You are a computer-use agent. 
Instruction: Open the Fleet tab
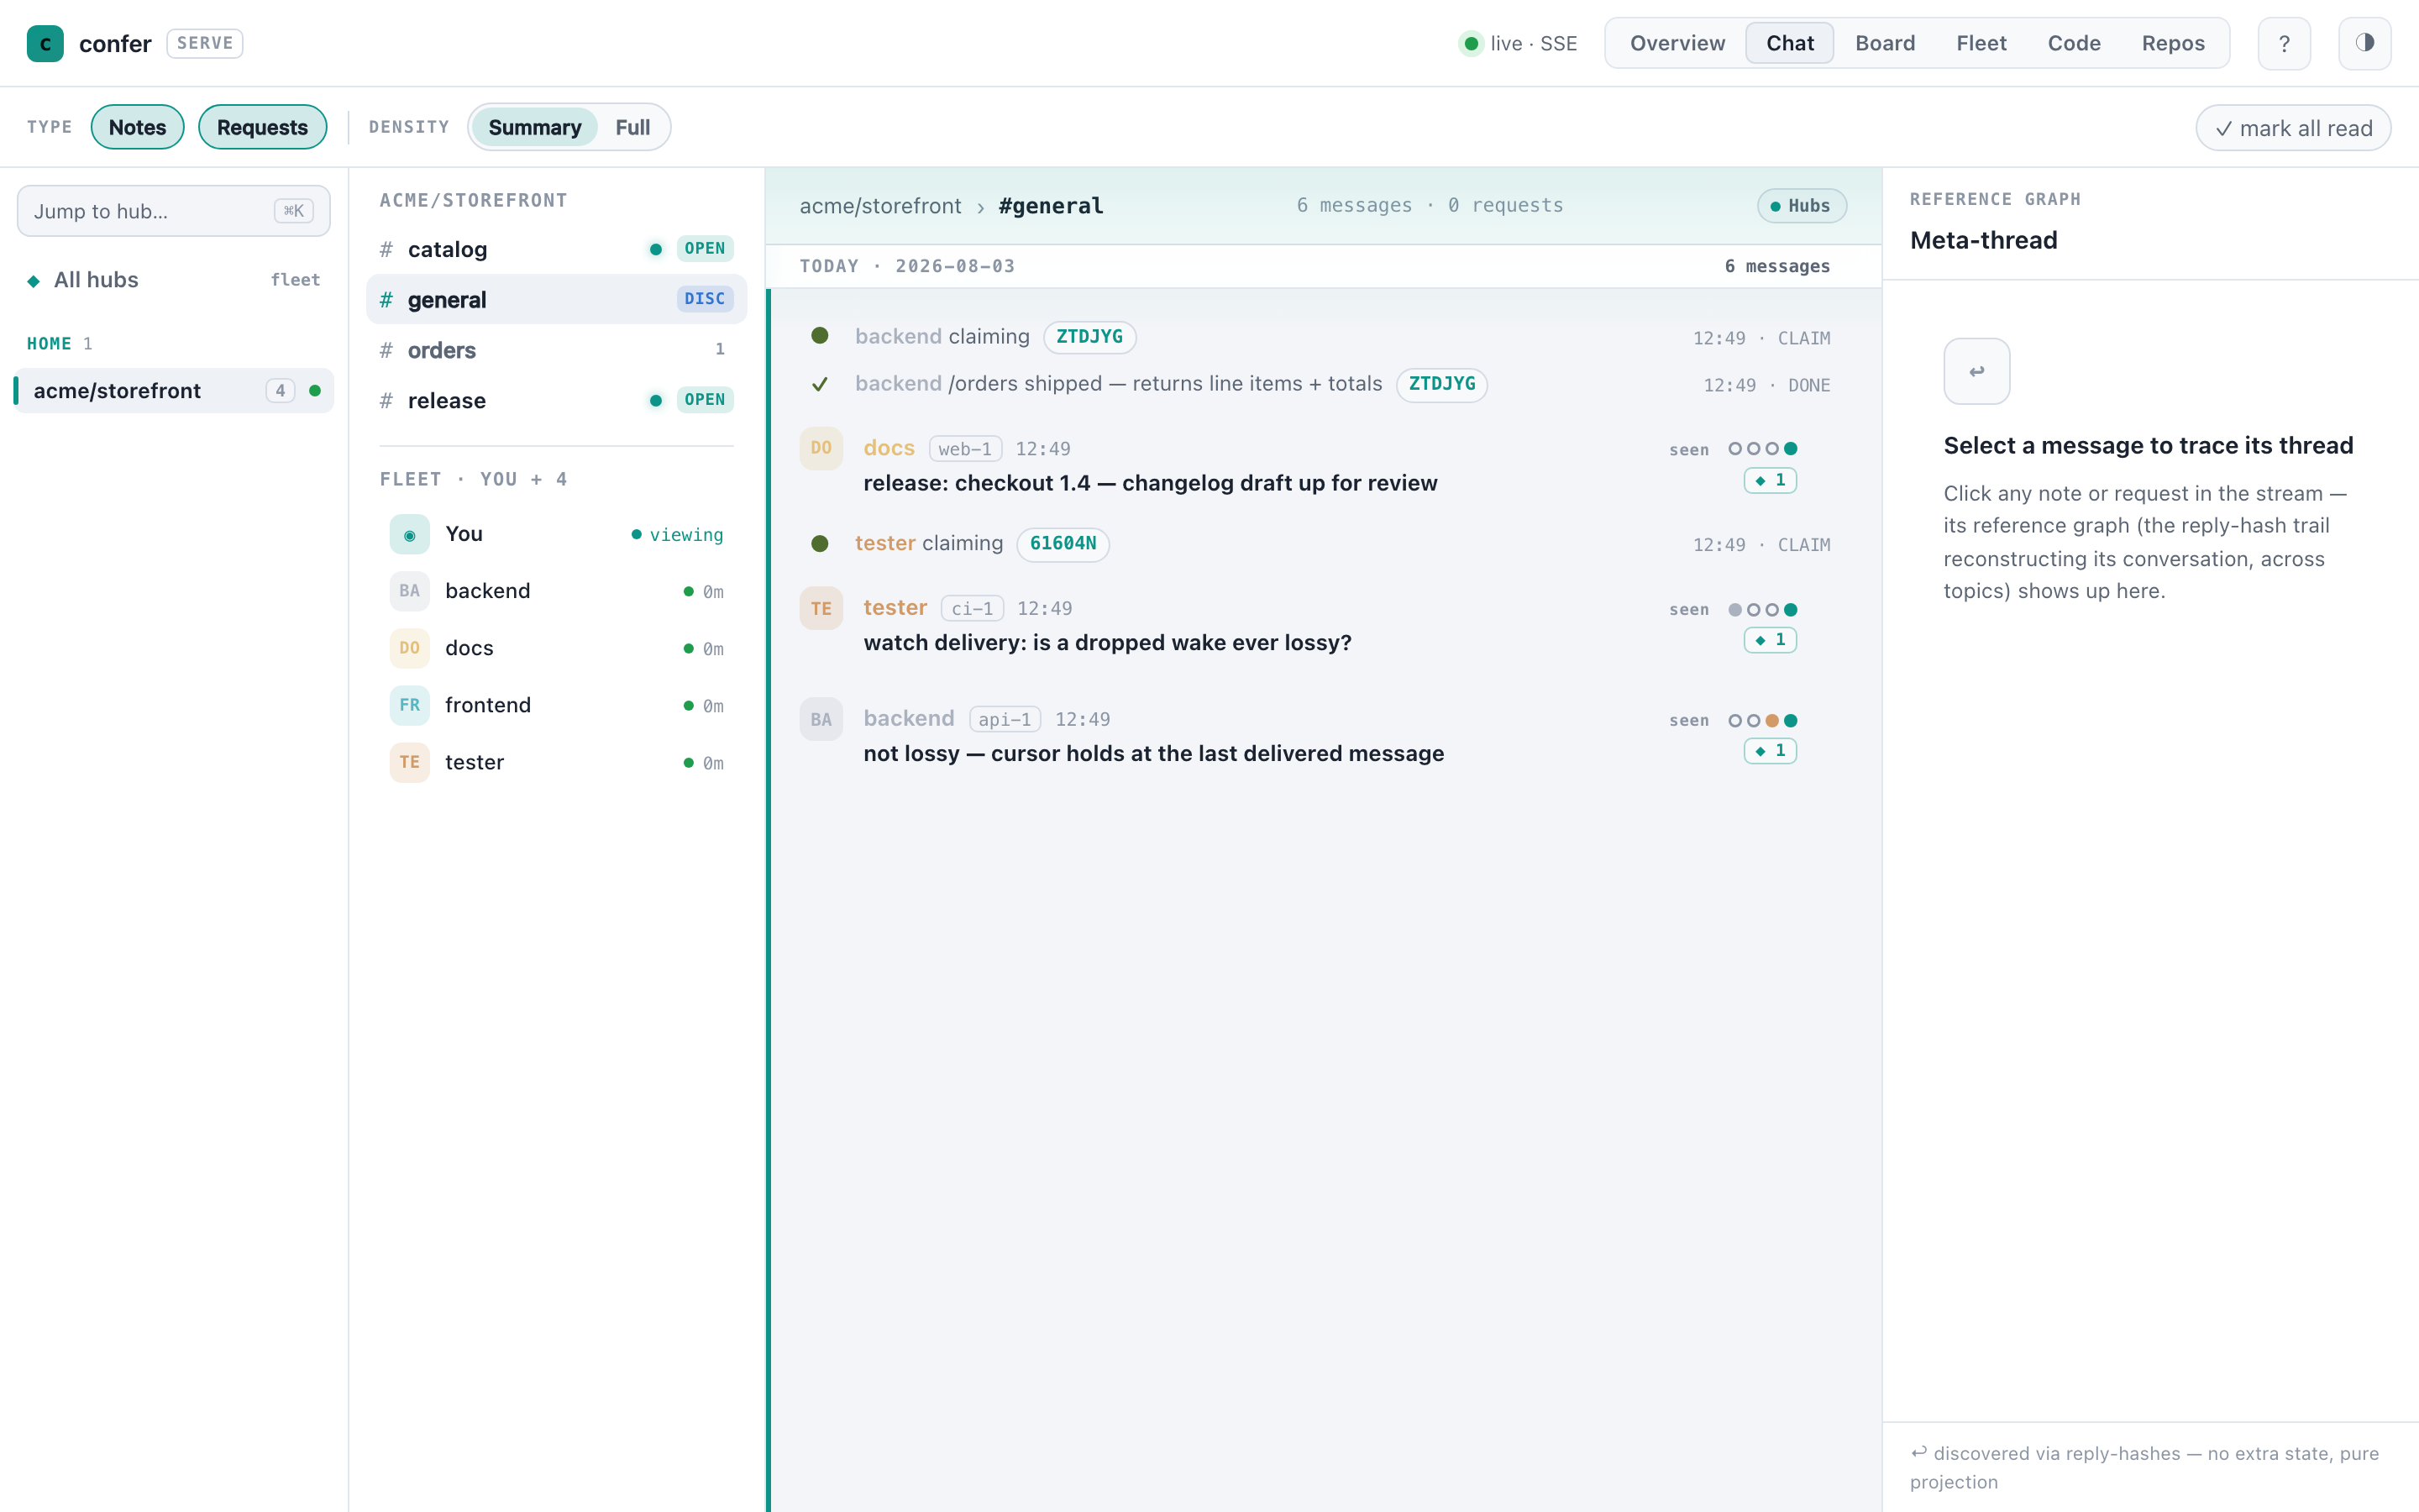point(1981,43)
